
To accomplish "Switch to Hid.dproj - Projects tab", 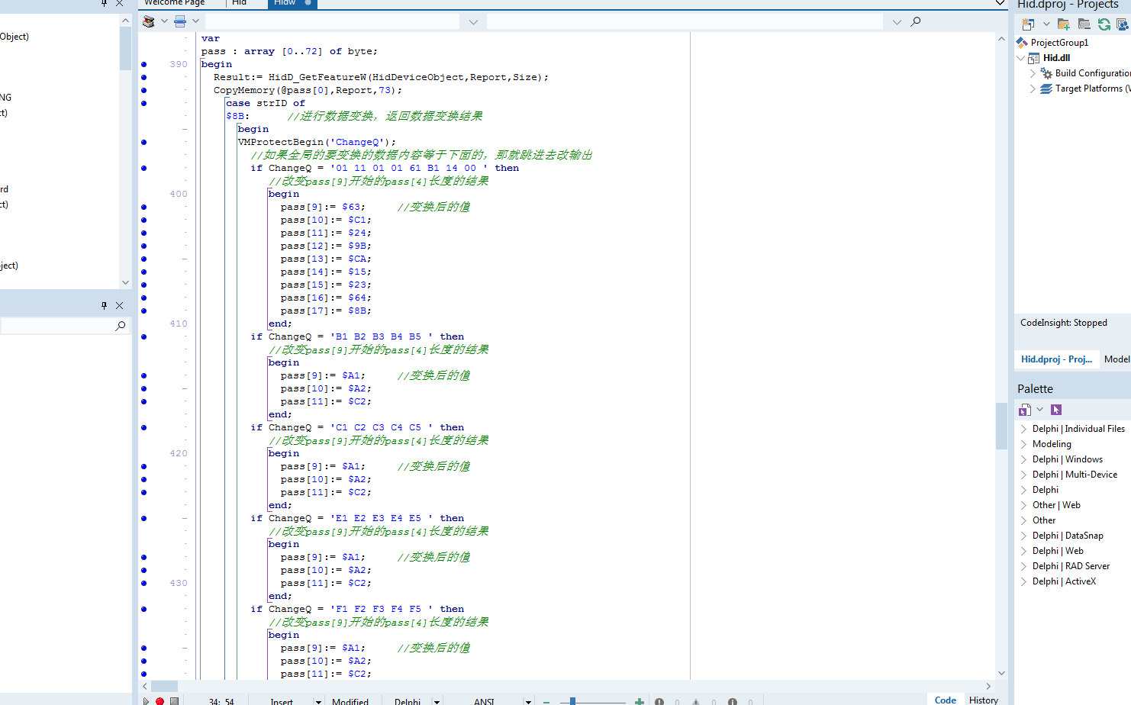I will click(x=1057, y=359).
